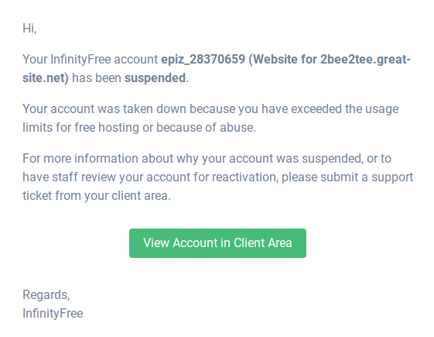The height and width of the screenshot is (337, 434).
Task: Click 'InfinityFree' in the first sentence
Action: coord(80,60)
